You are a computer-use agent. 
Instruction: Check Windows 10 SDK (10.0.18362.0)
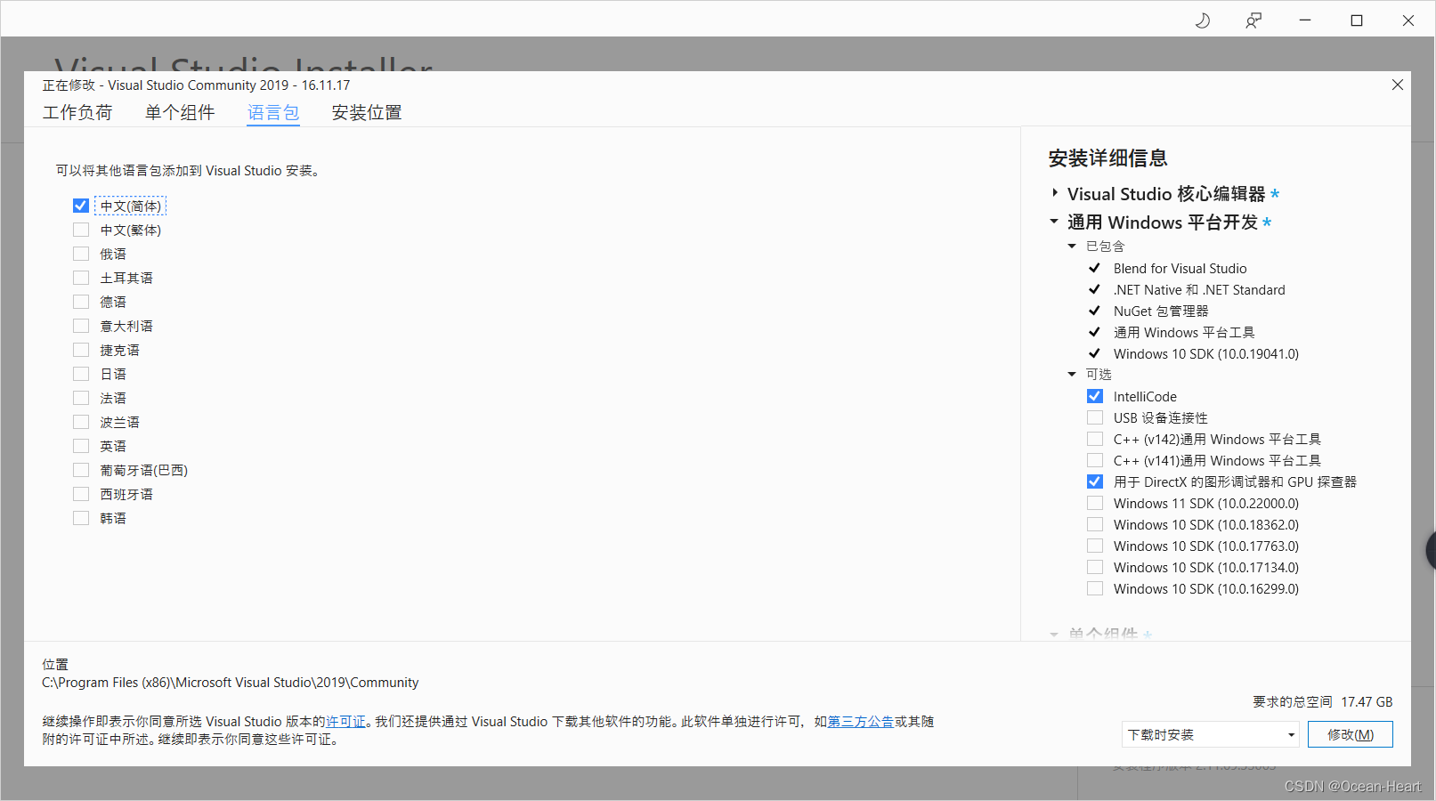[x=1095, y=524]
